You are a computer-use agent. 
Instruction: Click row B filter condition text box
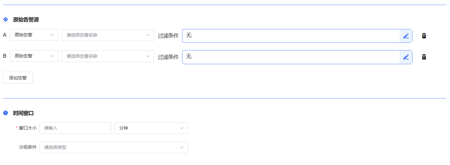291,57
